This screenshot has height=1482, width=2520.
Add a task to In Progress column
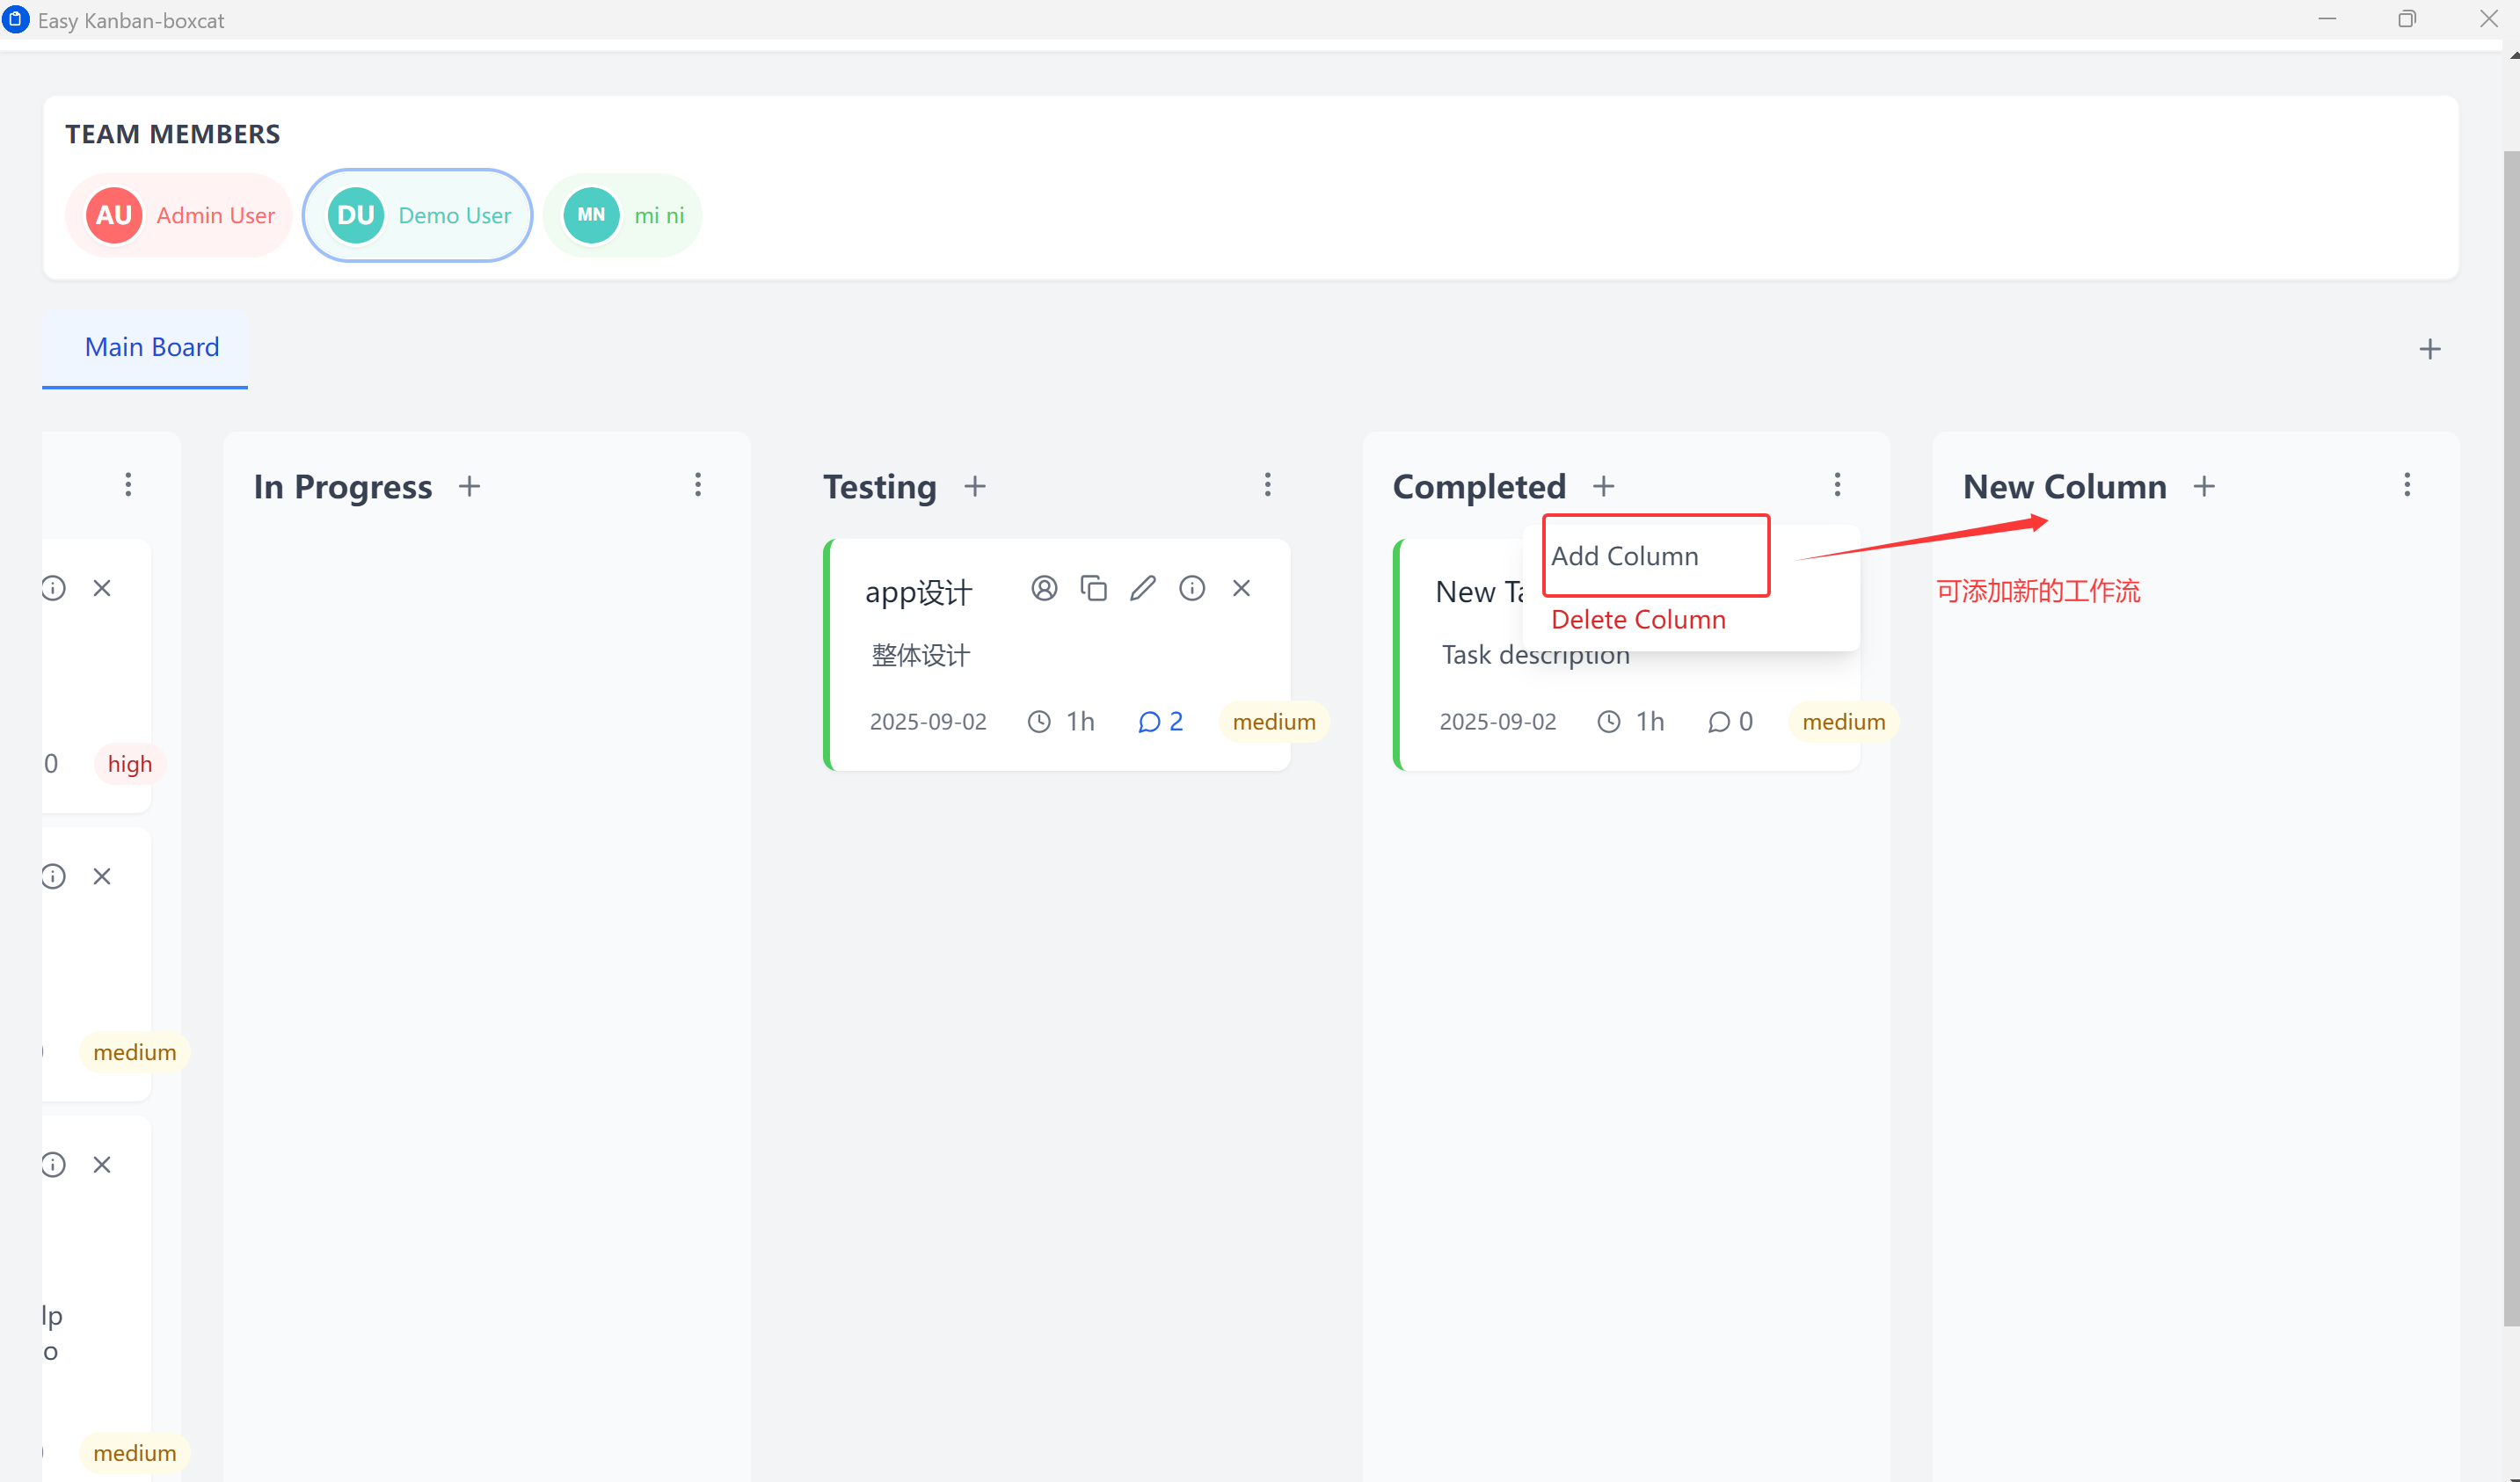(469, 486)
